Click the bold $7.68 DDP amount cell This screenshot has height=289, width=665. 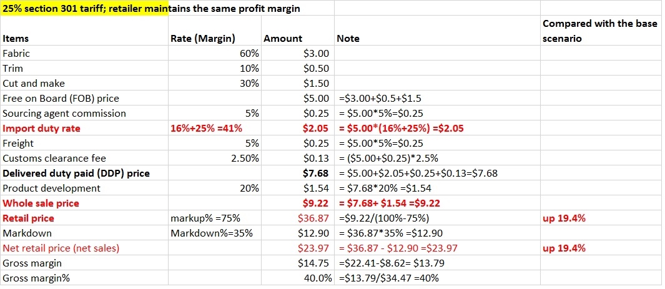[x=316, y=174]
